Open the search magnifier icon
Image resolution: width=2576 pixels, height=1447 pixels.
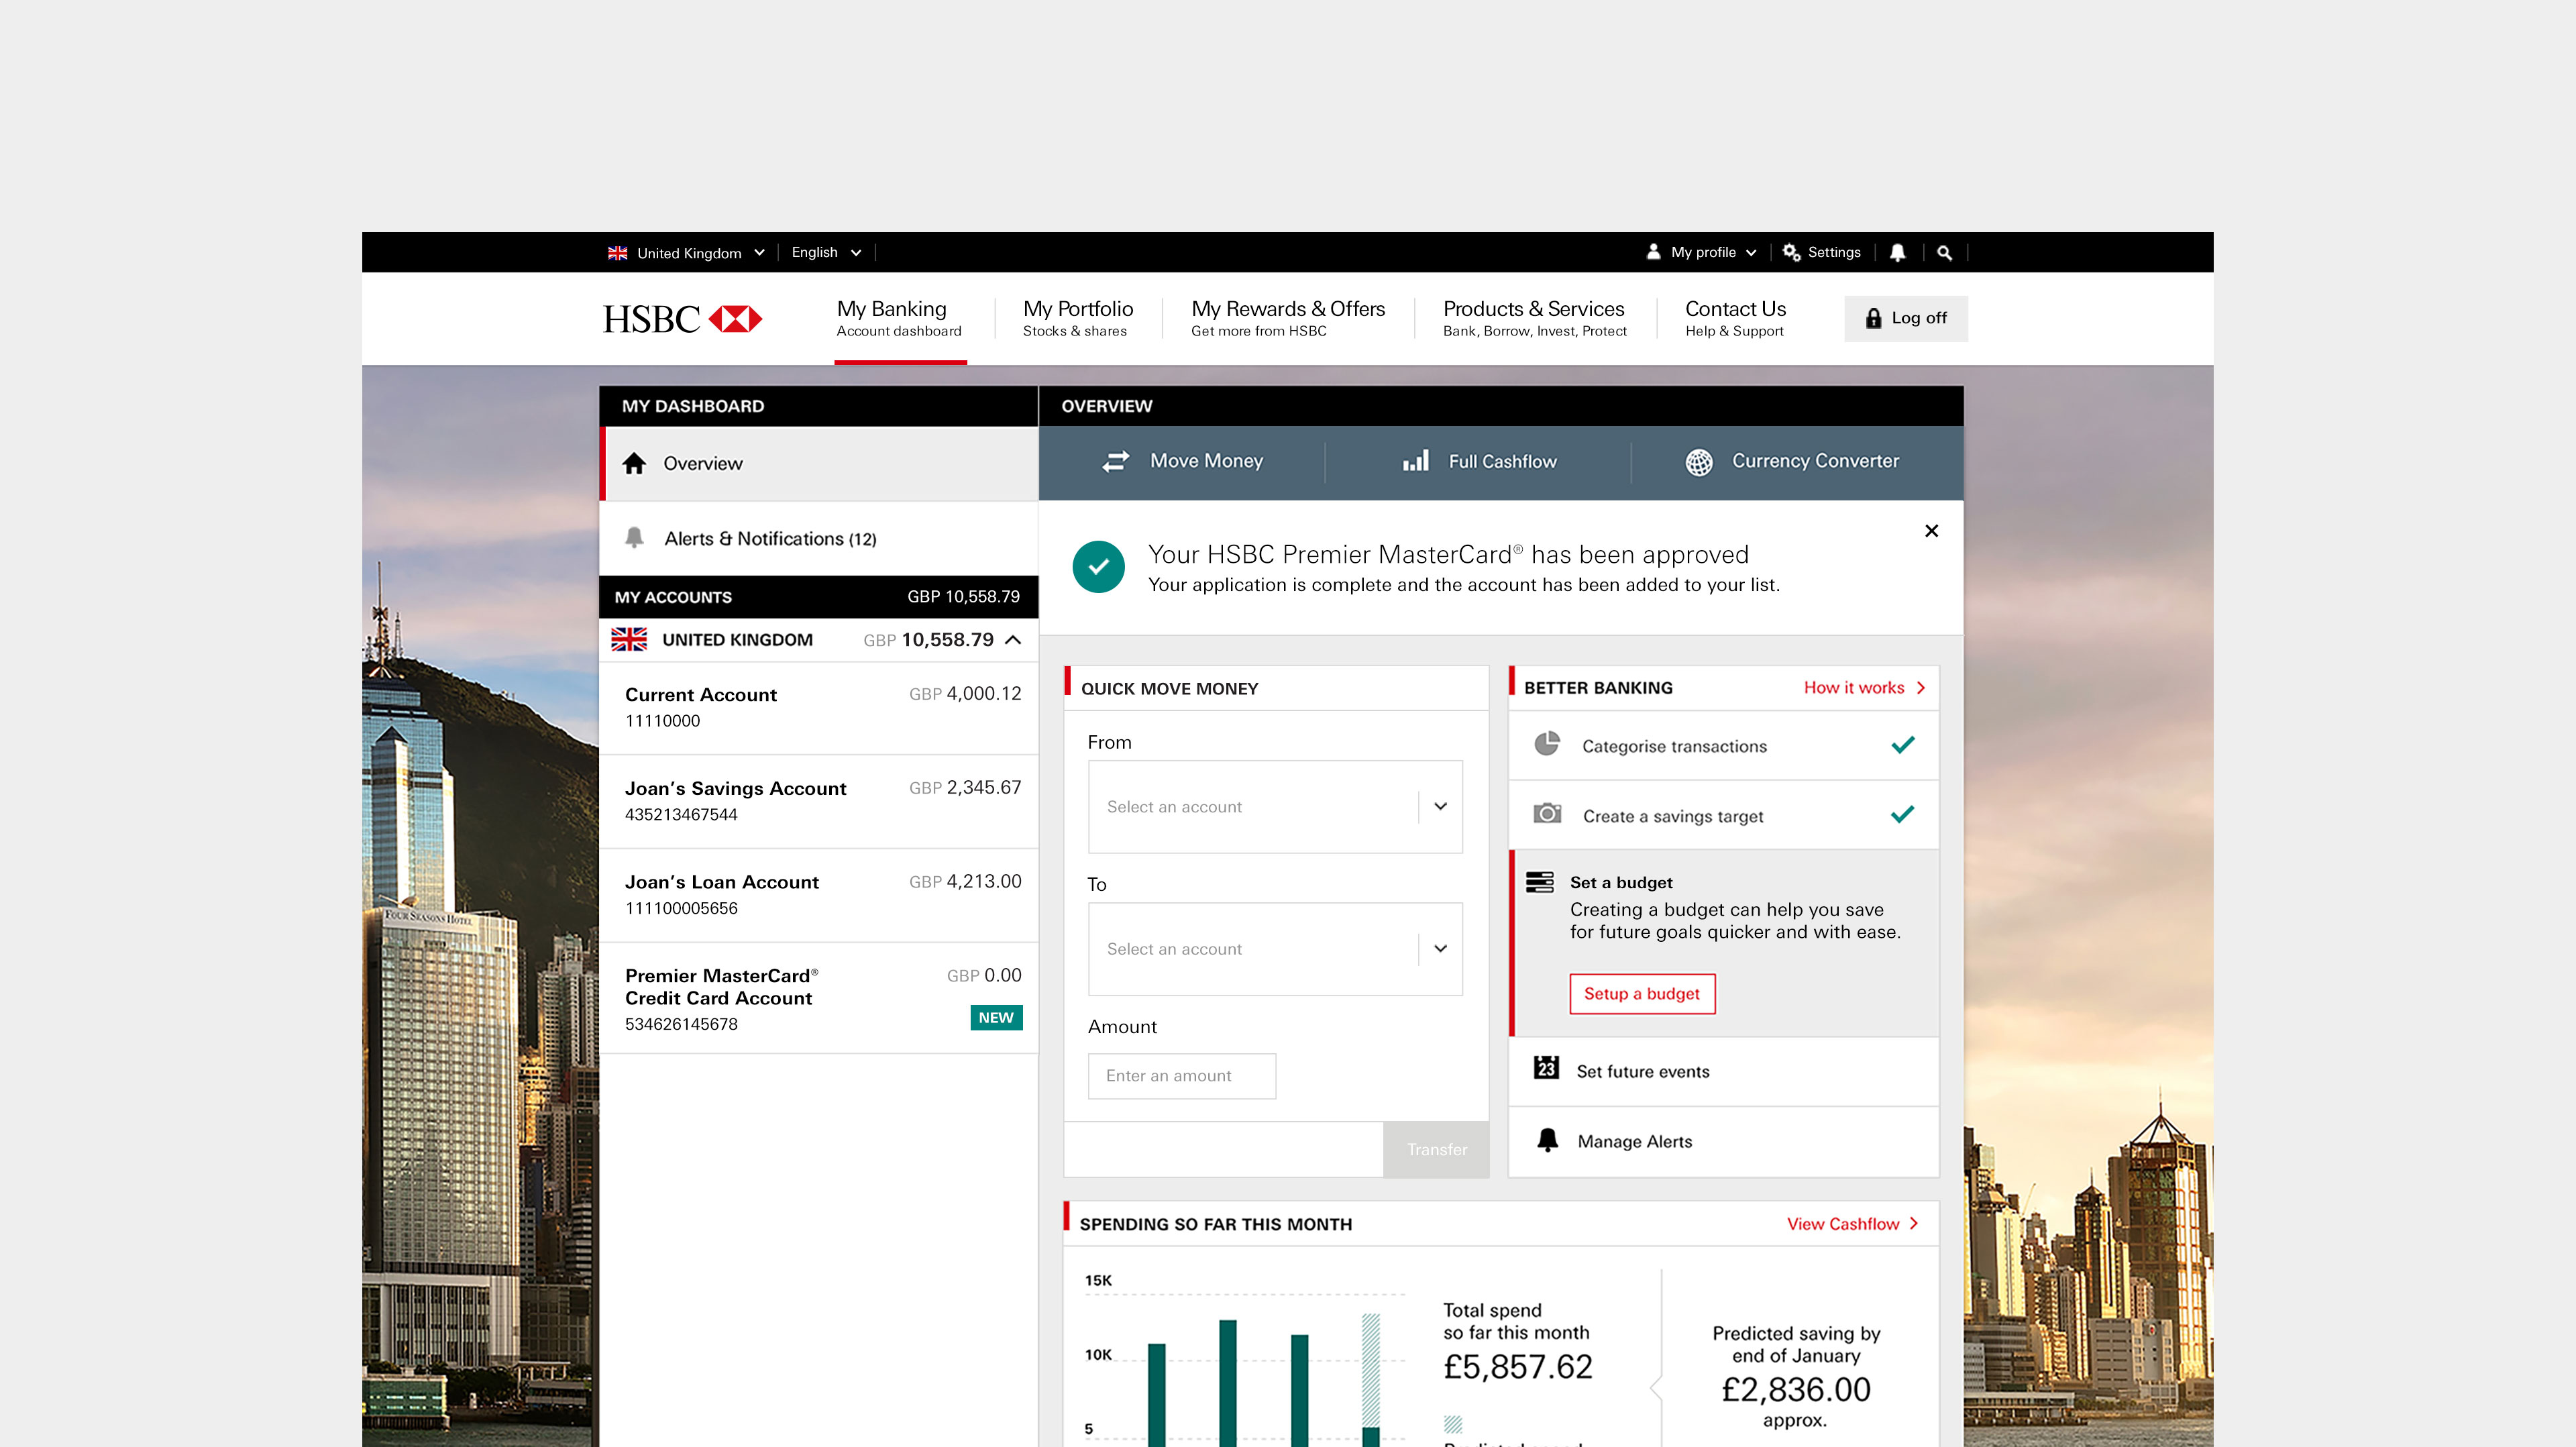click(x=1944, y=253)
